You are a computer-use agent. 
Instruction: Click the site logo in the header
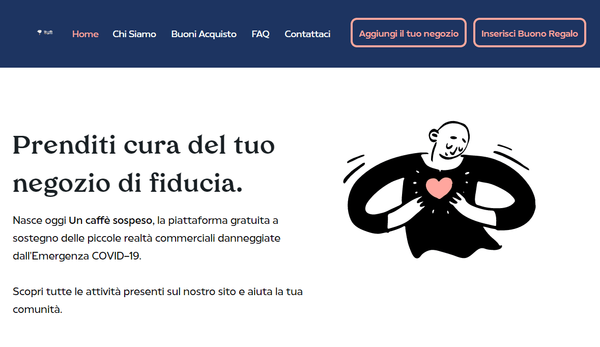pyautogui.click(x=45, y=33)
